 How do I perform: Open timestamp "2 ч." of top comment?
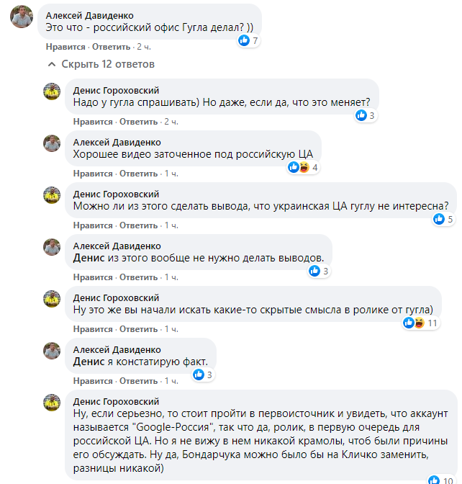pyautogui.click(x=143, y=47)
